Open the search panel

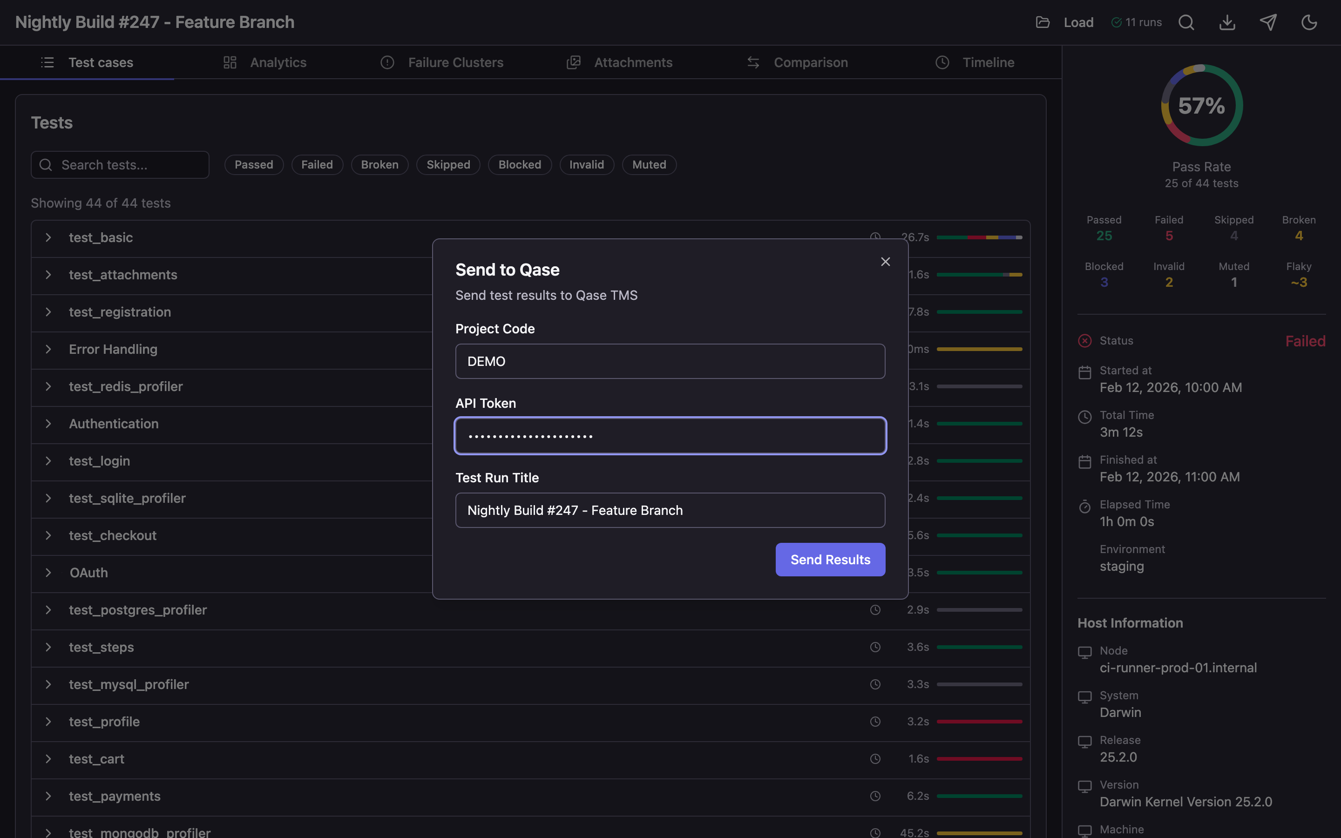[1186, 22]
